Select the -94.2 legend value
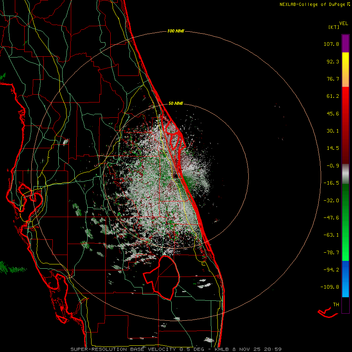Image resolution: width=352 pixels, height=352 pixels. tap(331, 269)
